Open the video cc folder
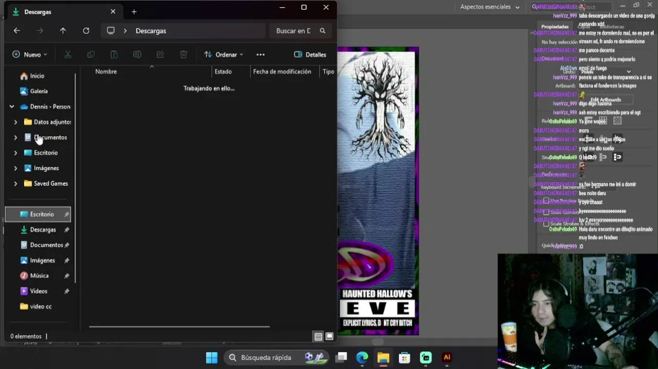This screenshot has height=369, width=658. pyautogui.click(x=40, y=306)
